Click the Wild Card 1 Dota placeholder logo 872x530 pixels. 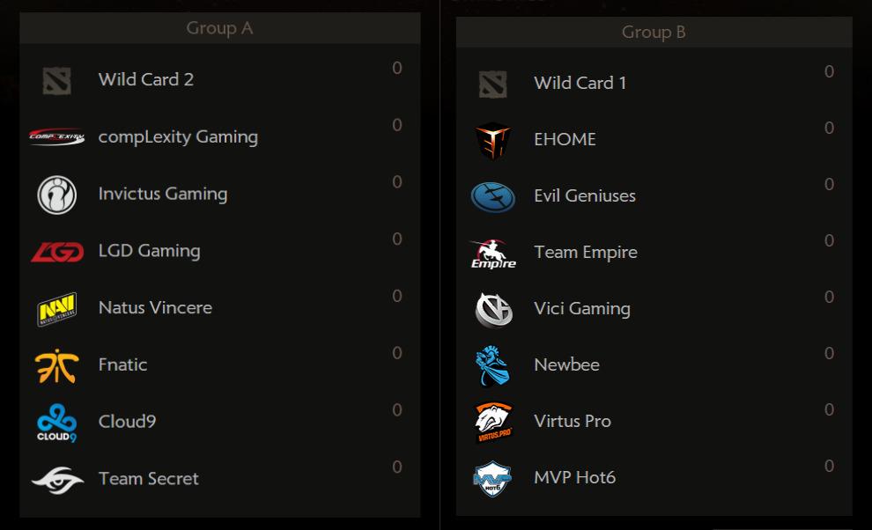[492, 85]
